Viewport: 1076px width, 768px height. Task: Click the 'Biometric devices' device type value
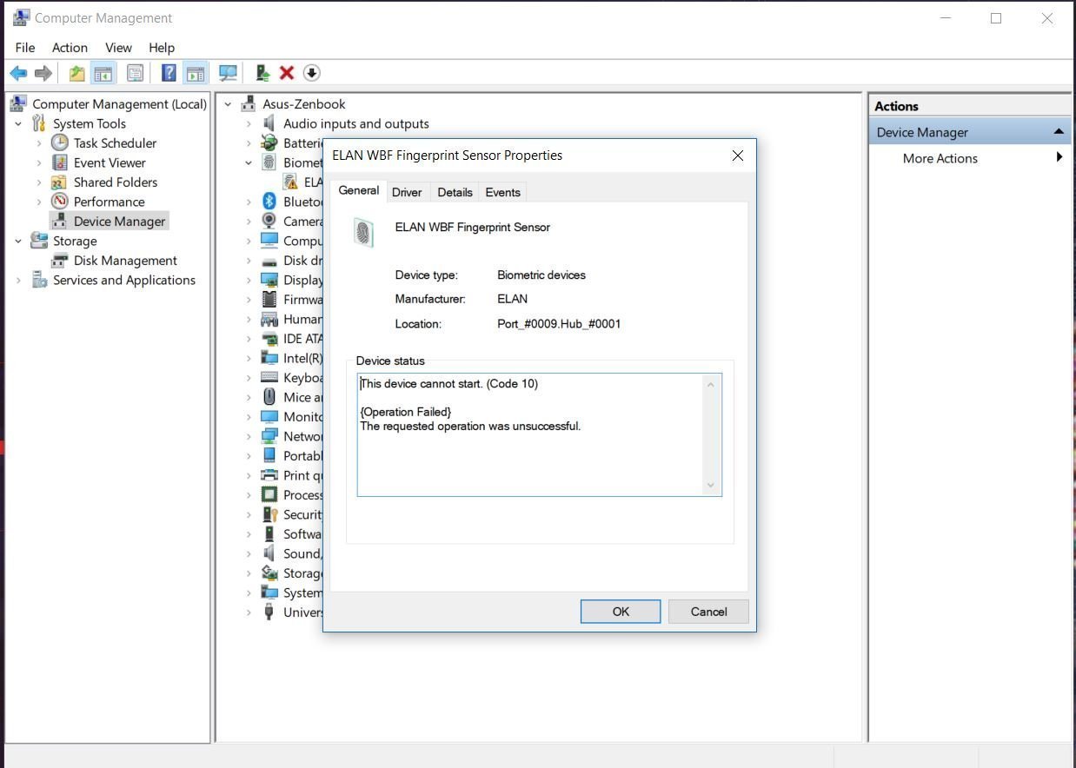pyautogui.click(x=541, y=275)
